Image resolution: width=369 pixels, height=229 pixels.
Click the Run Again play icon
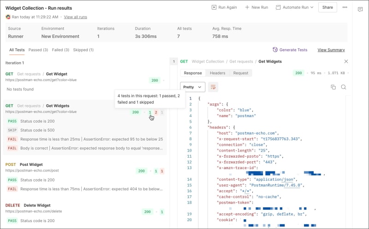click(x=214, y=7)
